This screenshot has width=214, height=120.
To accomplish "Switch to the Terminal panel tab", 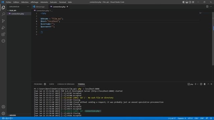I will click(x=81, y=84).
